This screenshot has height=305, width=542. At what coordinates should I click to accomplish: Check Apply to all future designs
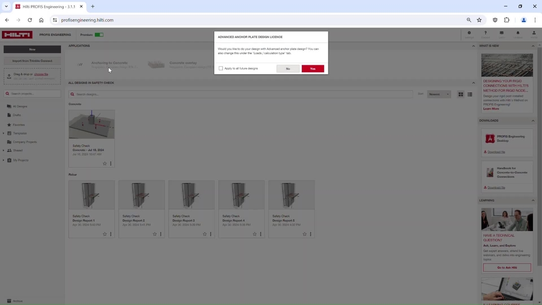[x=221, y=68]
